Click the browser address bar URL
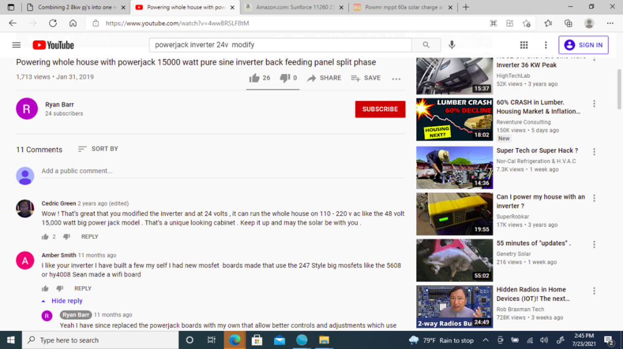Screen dimensions: 623x349 (177, 24)
